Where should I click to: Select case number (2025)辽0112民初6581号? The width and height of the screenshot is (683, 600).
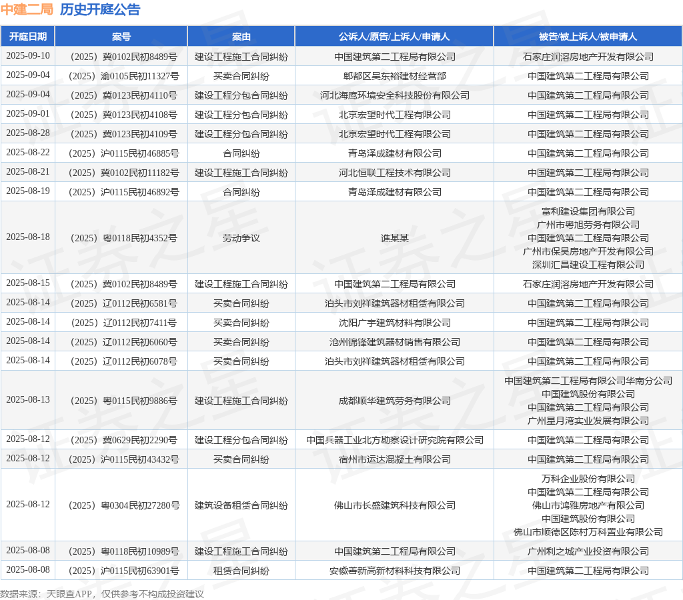[123, 303]
